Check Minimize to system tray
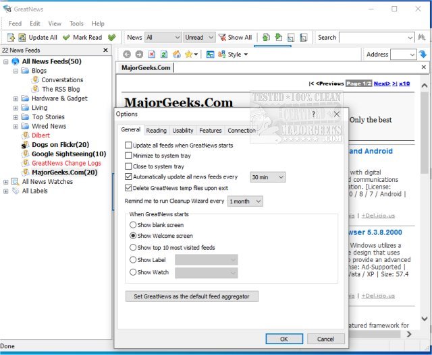The width and height of the screenshot is (432, 355). (128, 156)
